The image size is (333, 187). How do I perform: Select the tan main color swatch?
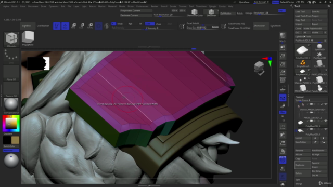click(x=15, y=140)
